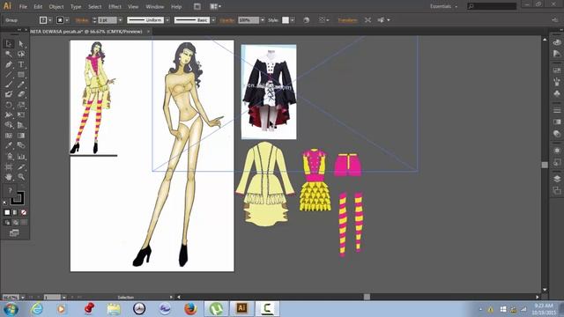Viewport: 564px width, 317px height.
Task: Open the Color Guide panel
Action: tap(557, 54)
